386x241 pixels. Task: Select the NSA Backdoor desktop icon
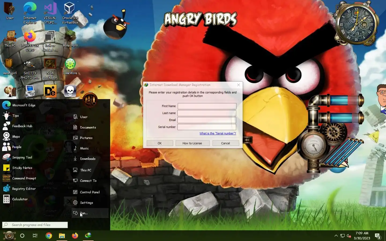(50, 69)
